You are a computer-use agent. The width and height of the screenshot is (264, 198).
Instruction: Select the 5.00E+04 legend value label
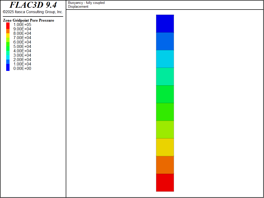pyautogui.click(x=22, y=47)
